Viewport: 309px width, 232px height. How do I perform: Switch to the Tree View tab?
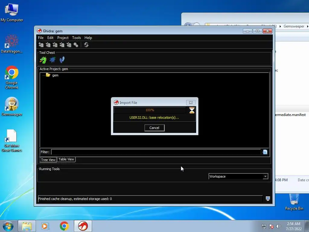point(48,159)
